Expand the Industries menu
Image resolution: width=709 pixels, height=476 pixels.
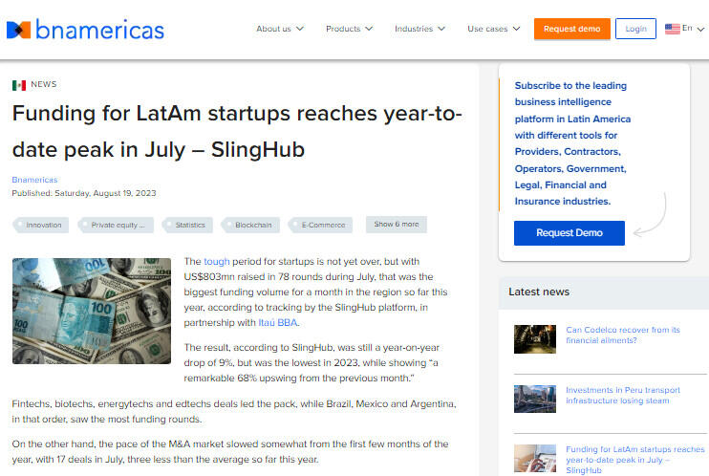coord(419,29)
